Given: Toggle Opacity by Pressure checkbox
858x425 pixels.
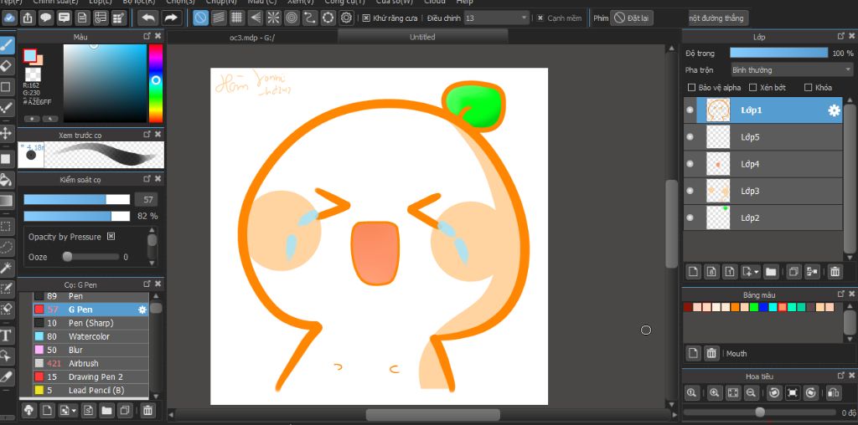Looking at the screenshot, I should pos(111,237).
